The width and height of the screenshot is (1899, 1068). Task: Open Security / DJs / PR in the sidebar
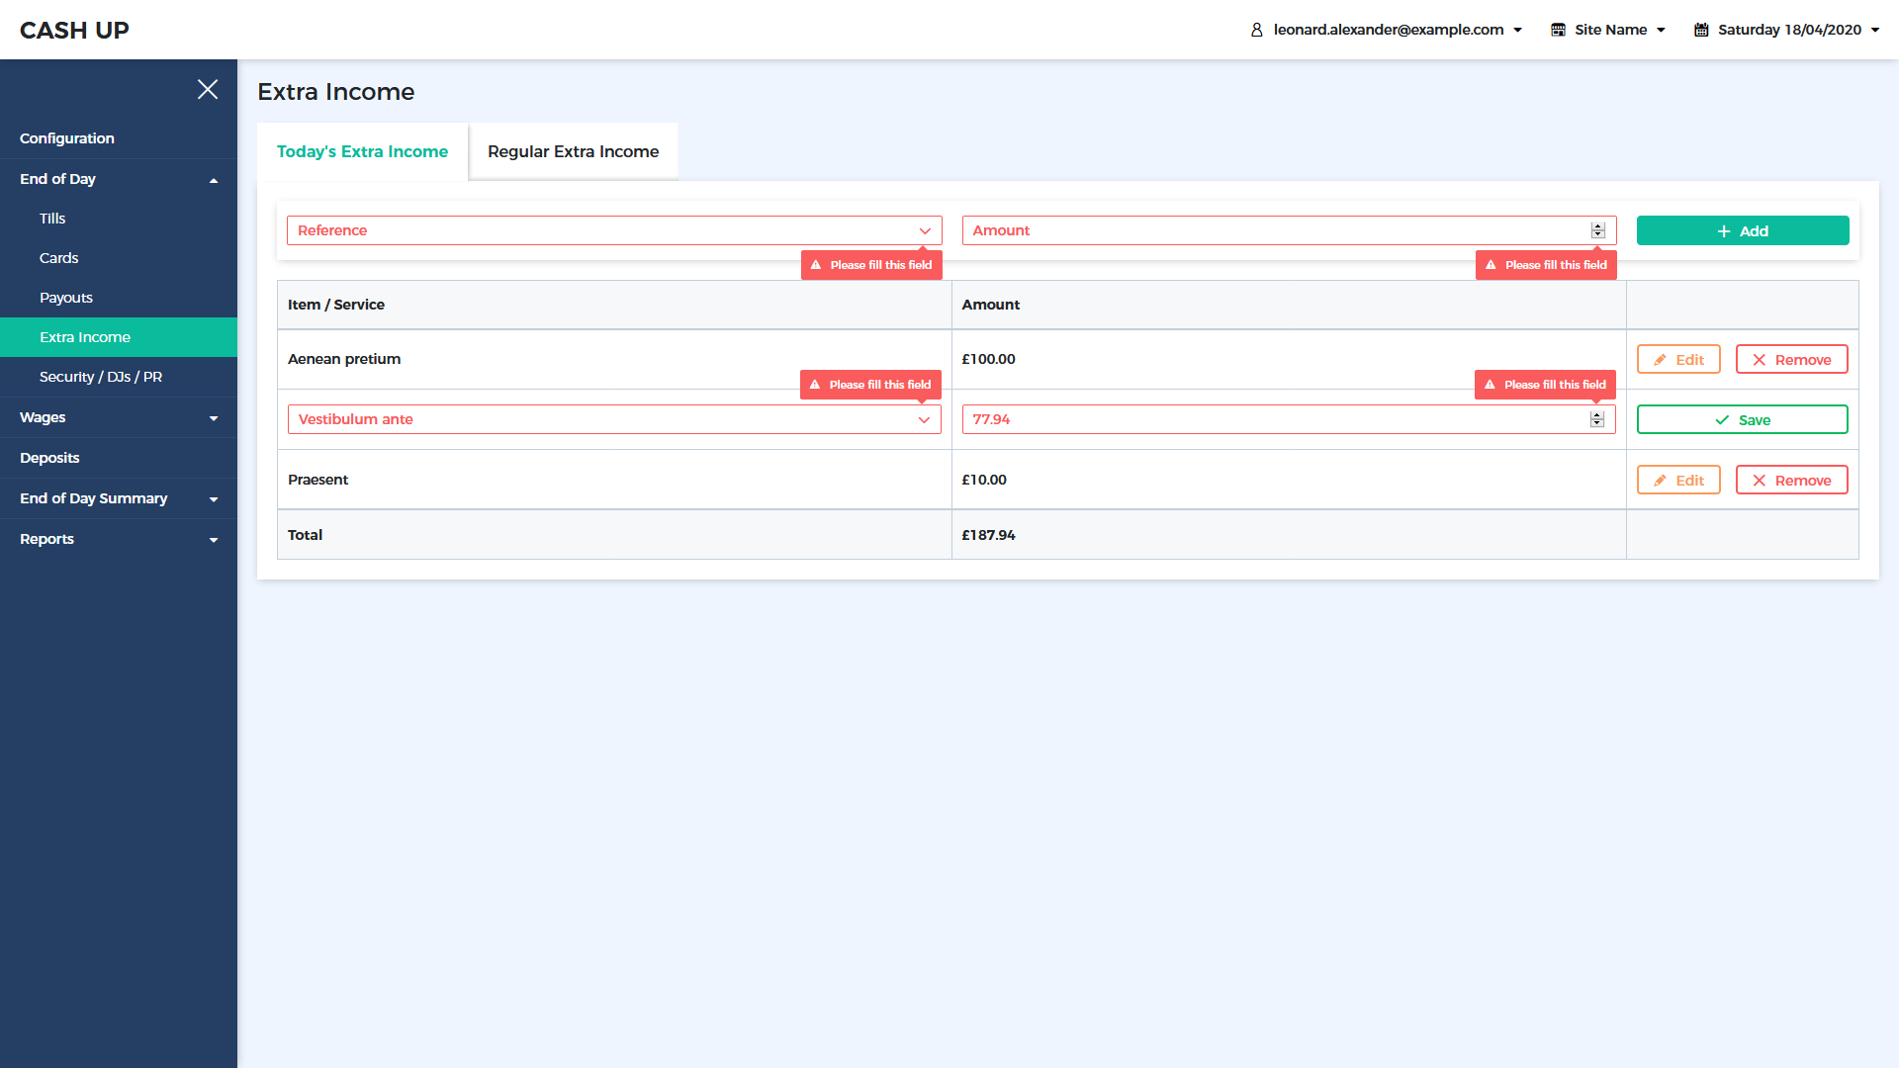pyautogui.click(x=101, y=377)
